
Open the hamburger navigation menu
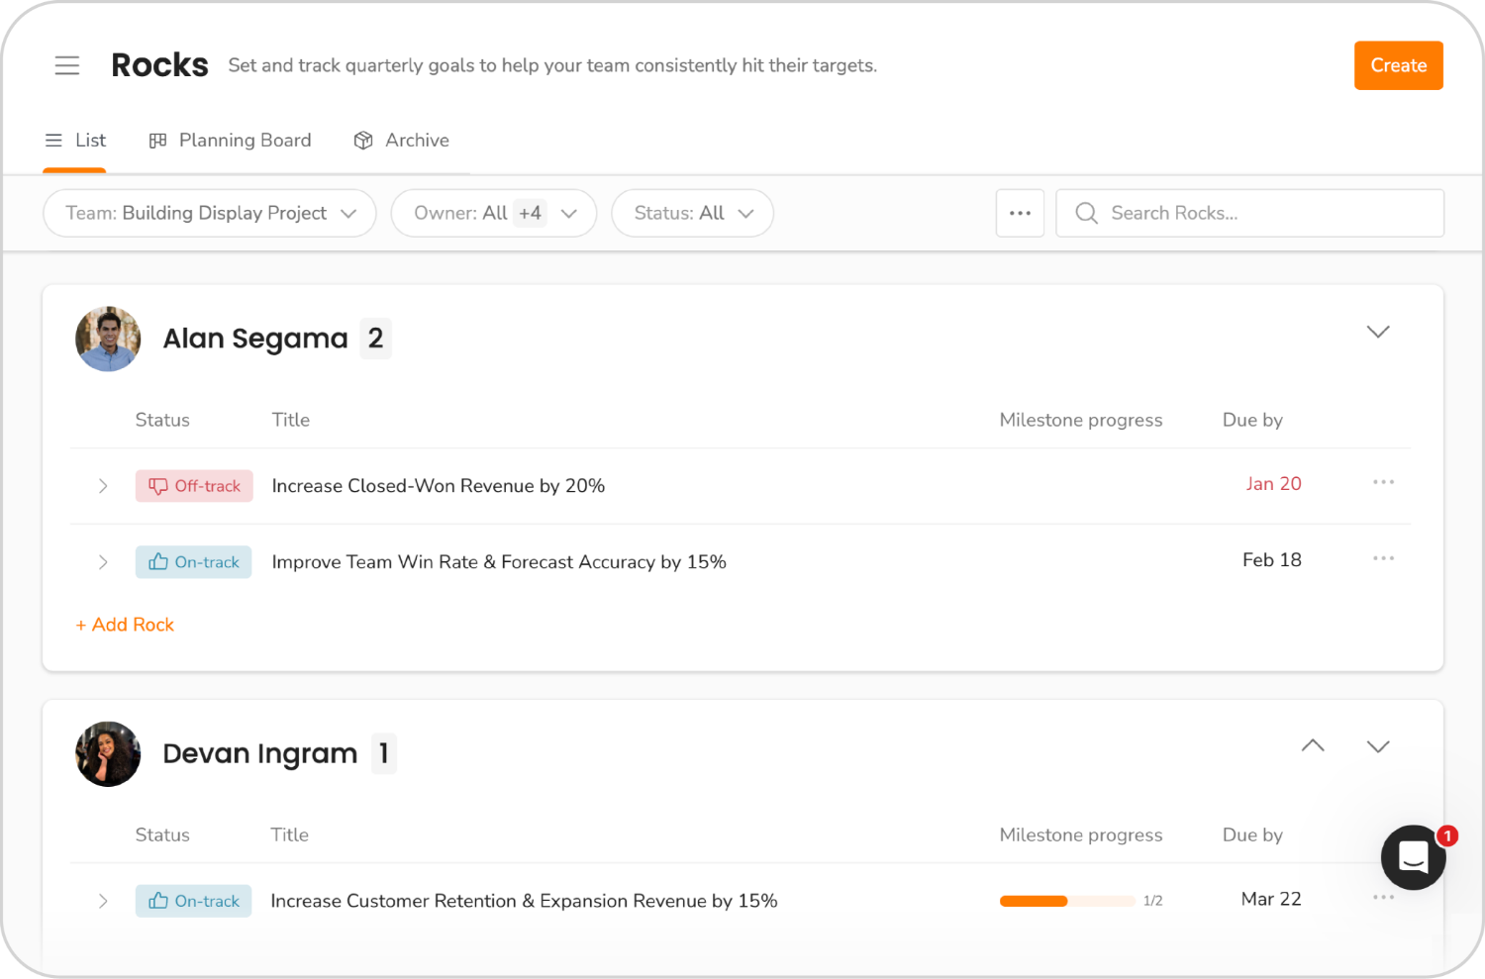67,65
